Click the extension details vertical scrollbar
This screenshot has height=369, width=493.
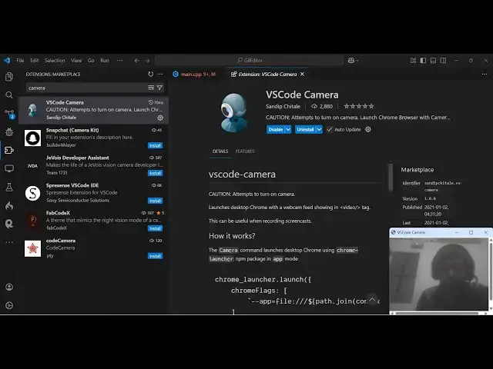point(391,178)
